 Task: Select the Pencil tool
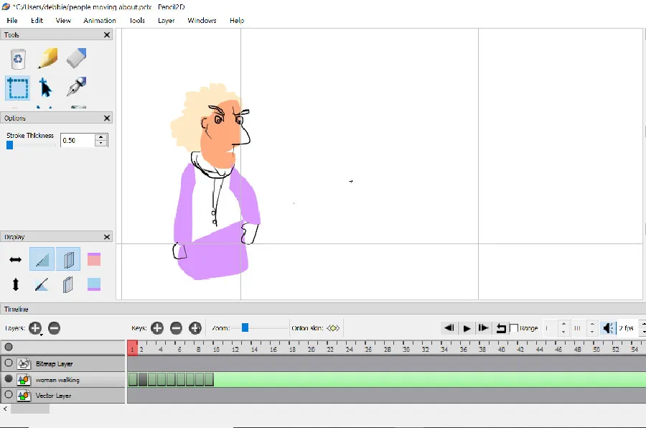point(47,58)
